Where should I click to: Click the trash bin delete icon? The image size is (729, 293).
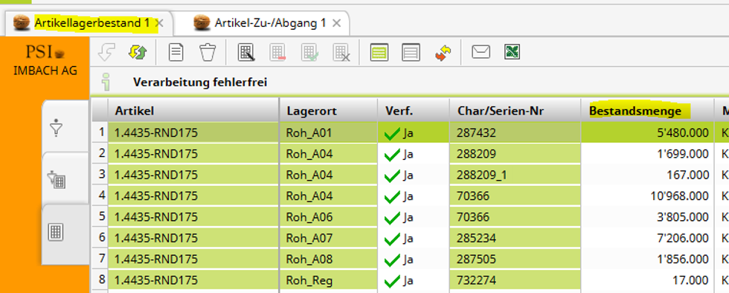pos(208,52)
